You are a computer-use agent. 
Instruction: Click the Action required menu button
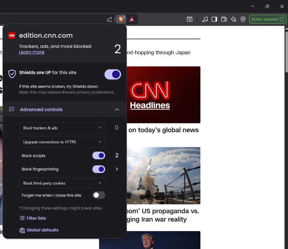pos(268,19)
